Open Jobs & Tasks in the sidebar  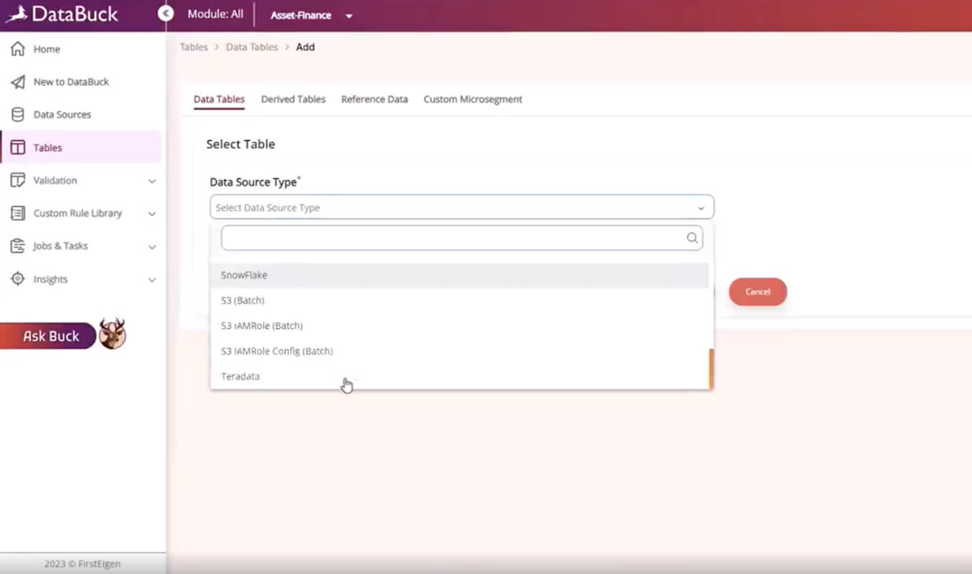click(81, 246)
